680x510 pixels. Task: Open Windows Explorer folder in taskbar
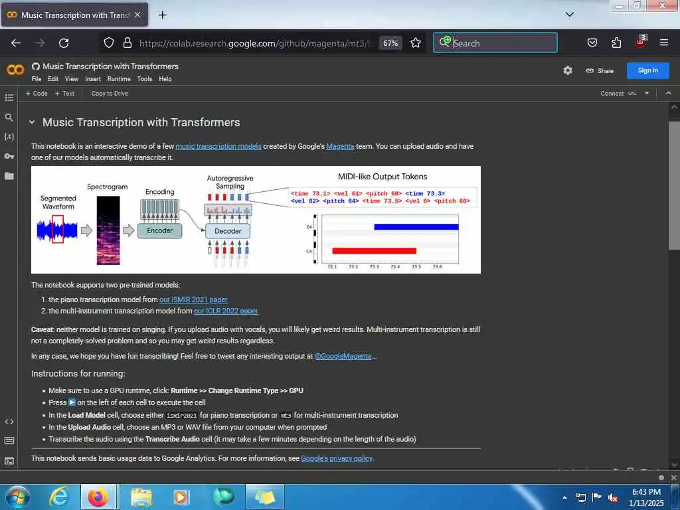[141, 497]
